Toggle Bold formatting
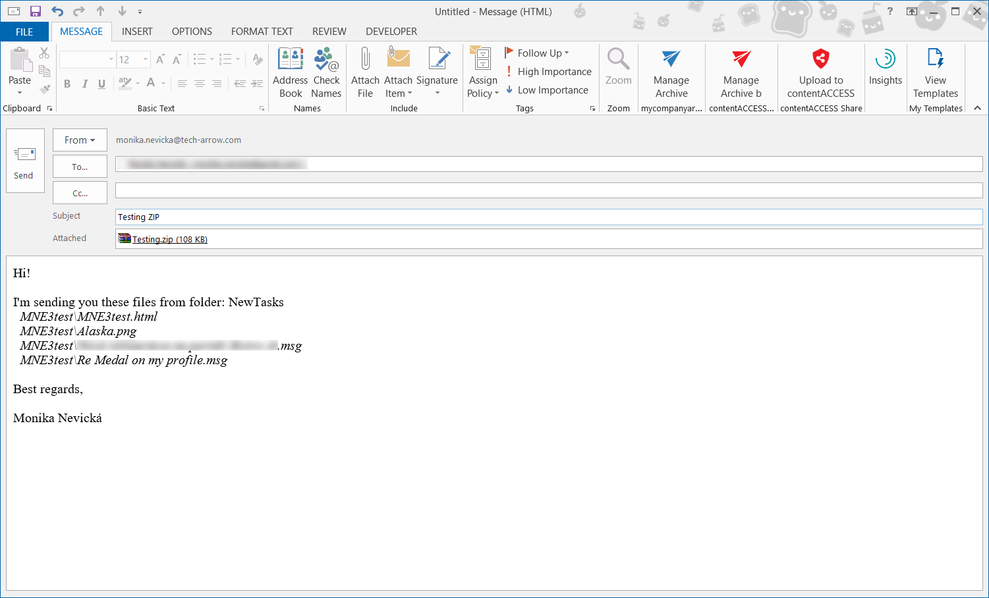This screenshot has width=989, height=598. tap(67, 84)
